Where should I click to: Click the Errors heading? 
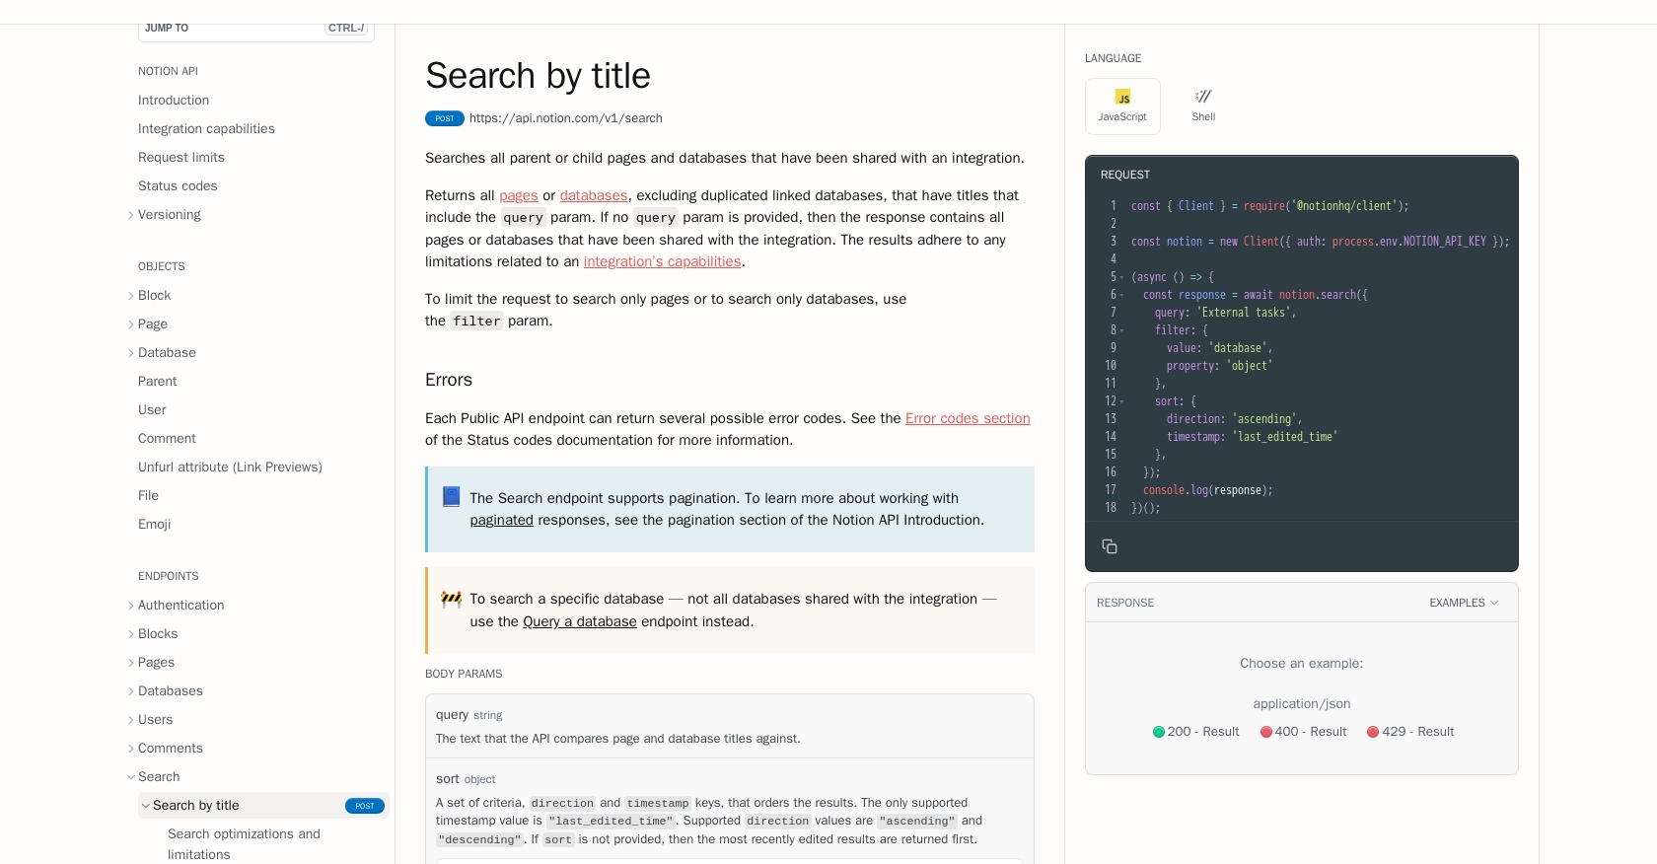(449, 380)
